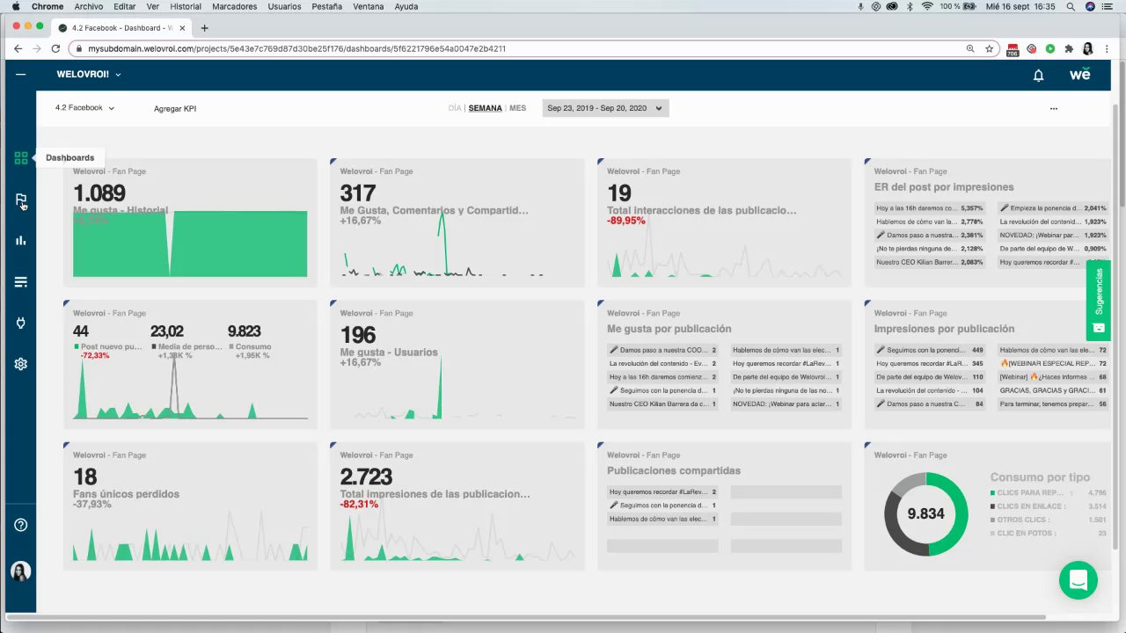This screenshot has width=1126, height=633.
Task: Click the Total interacciones de las publicacio... title
Action: (701, 210)
